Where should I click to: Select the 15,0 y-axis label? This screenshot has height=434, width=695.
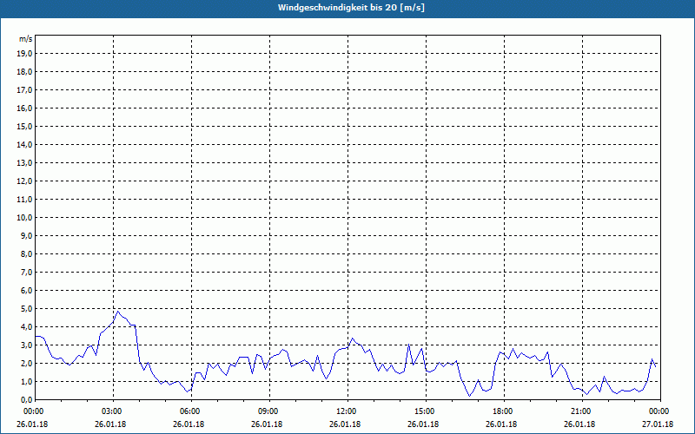tap(25, 126)
